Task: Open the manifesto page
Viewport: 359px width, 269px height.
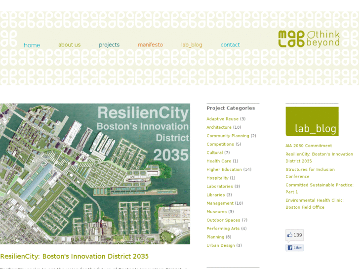Action: [150, 45]
